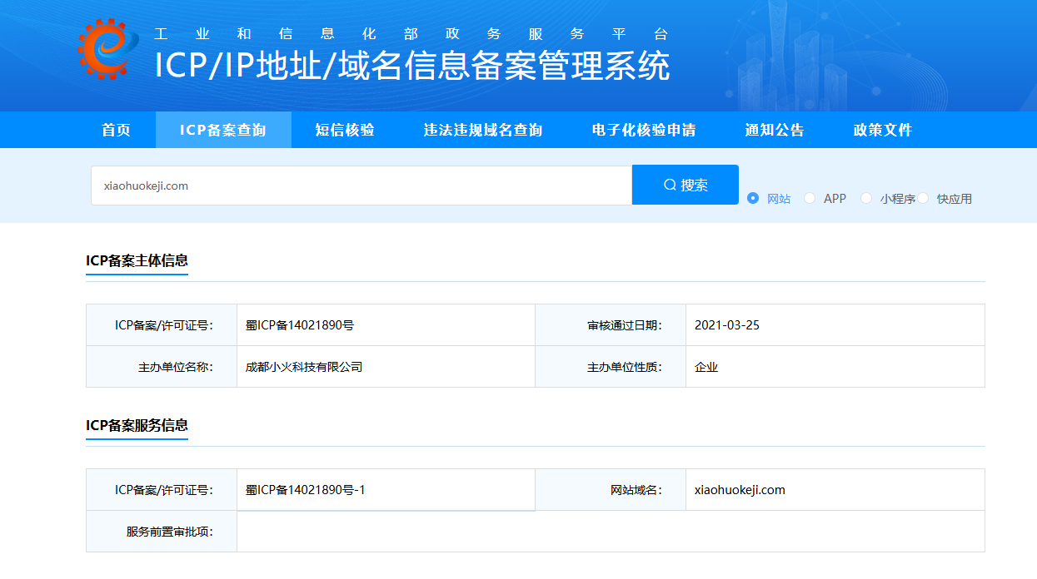Select the 小程序 radio button
Image resolution: width=1037 pixels, height=579 pixels.
click(866, 198)
